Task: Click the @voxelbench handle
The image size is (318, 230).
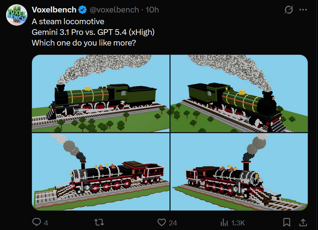Action: (x=114, y=10)
